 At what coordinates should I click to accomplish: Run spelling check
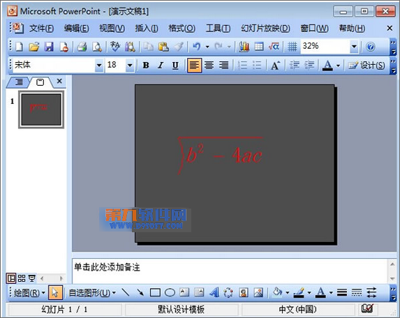coord(115,47)
